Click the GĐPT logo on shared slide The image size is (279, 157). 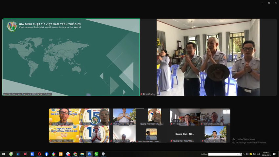click(x=12, y=26)
